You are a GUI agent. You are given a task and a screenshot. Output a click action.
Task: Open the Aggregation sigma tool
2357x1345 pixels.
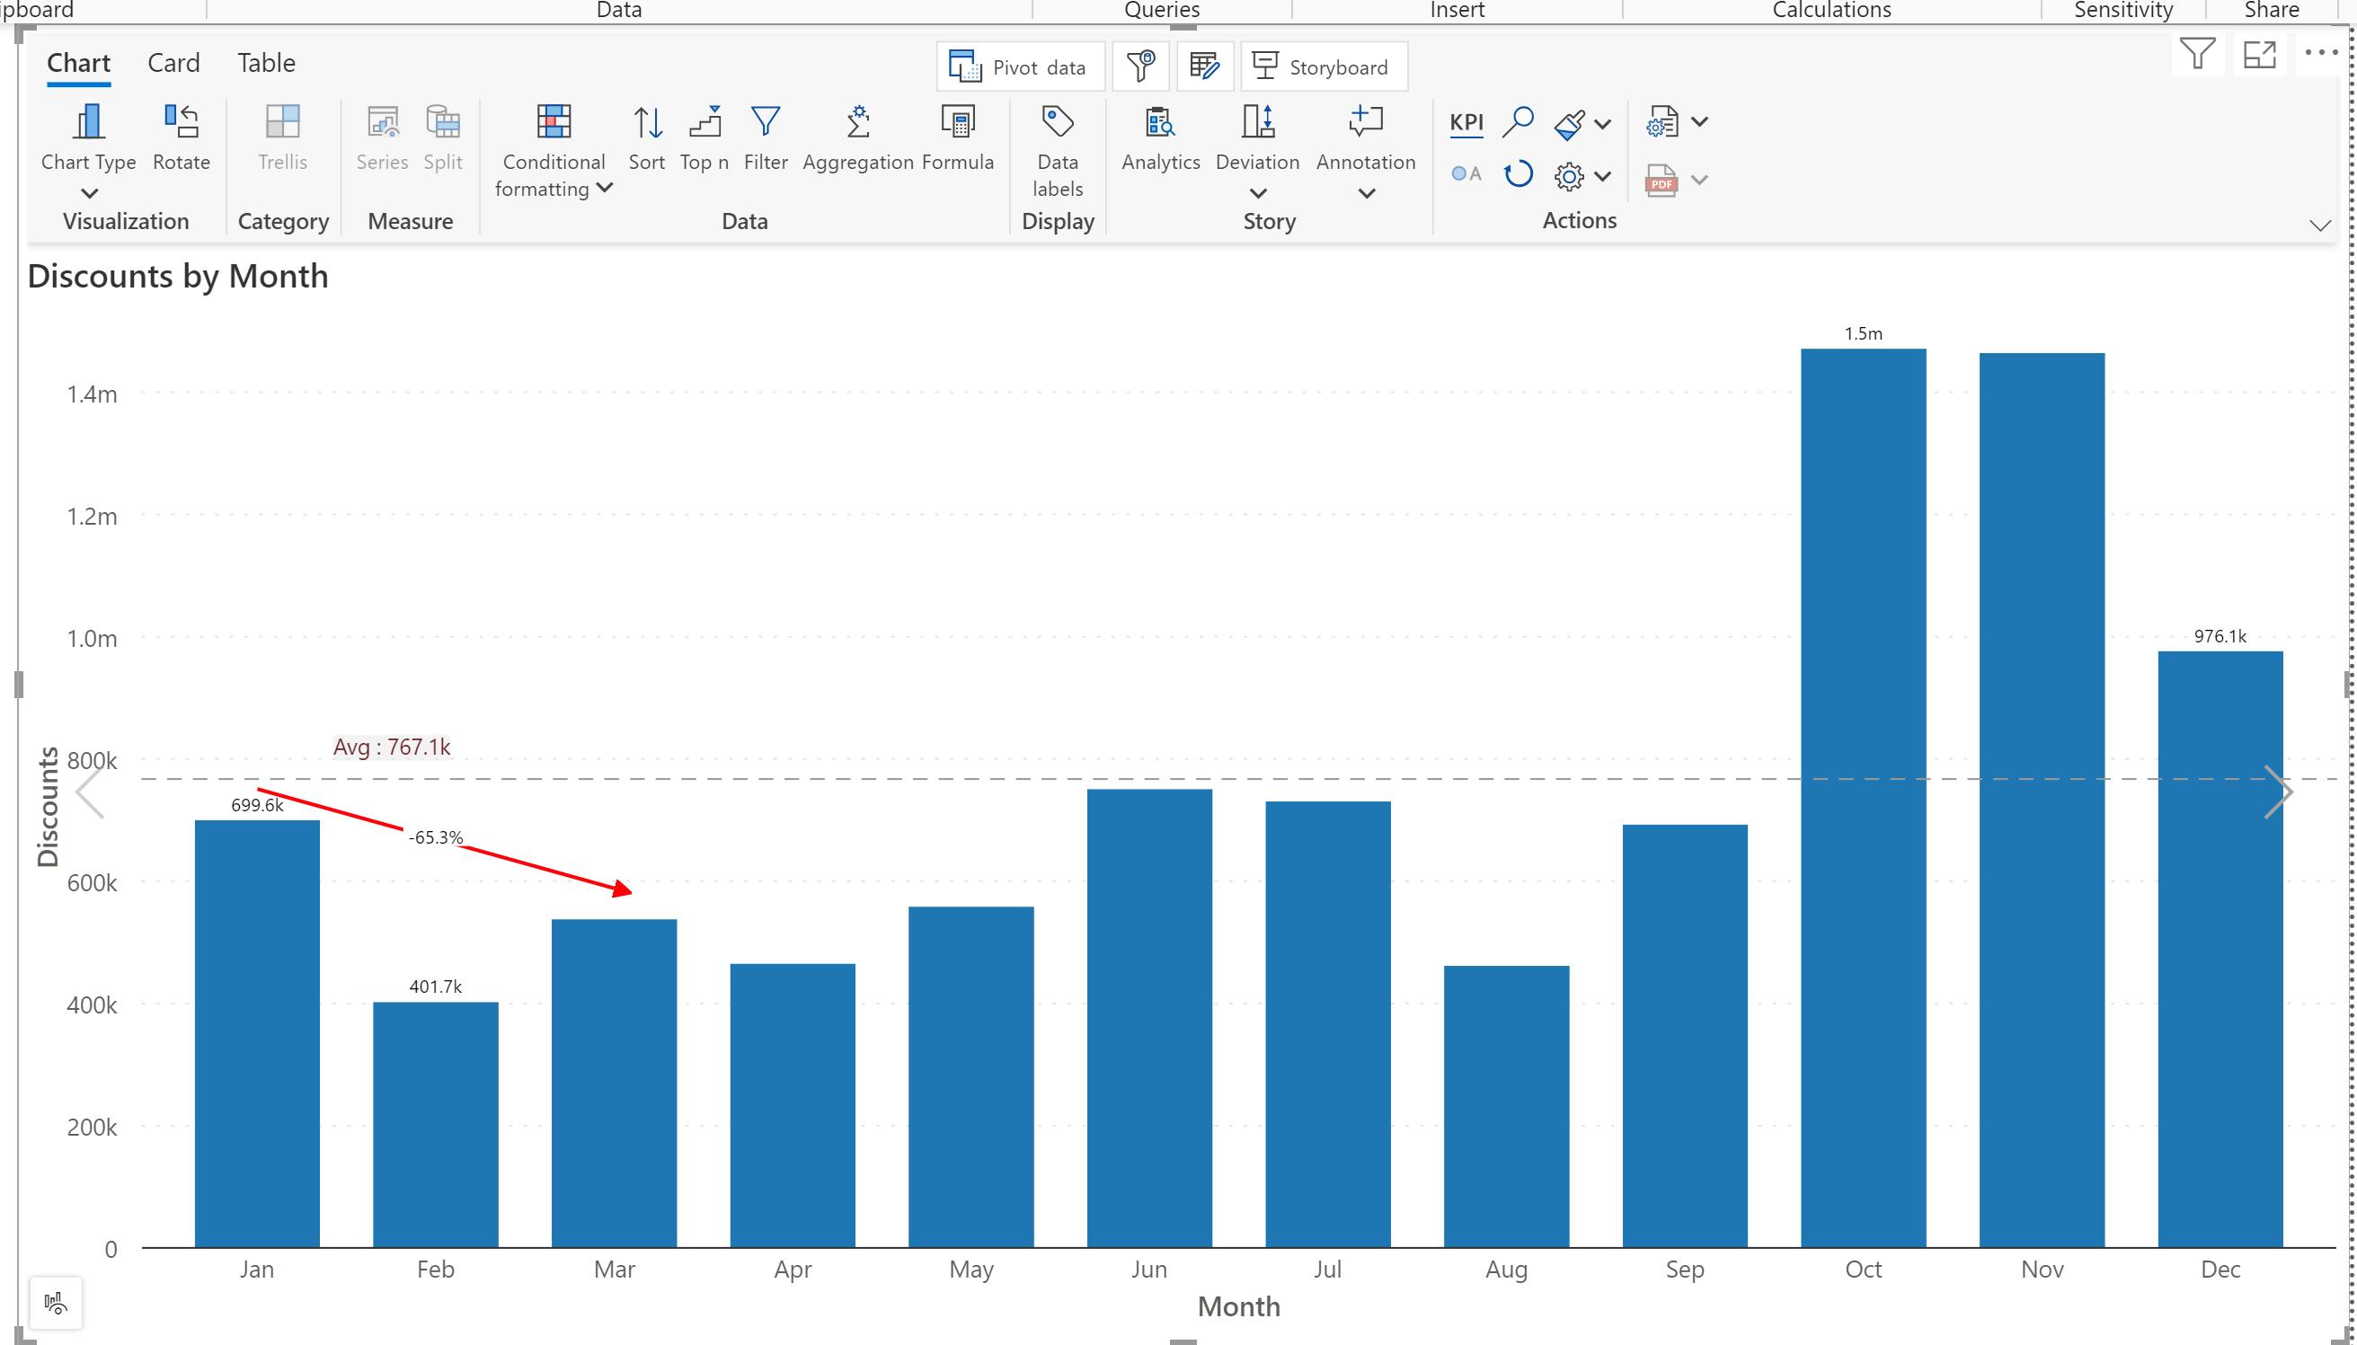pos(858,123)
